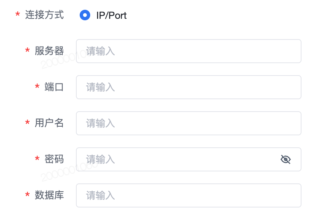Click the 数据库 field label

[49, 195]
